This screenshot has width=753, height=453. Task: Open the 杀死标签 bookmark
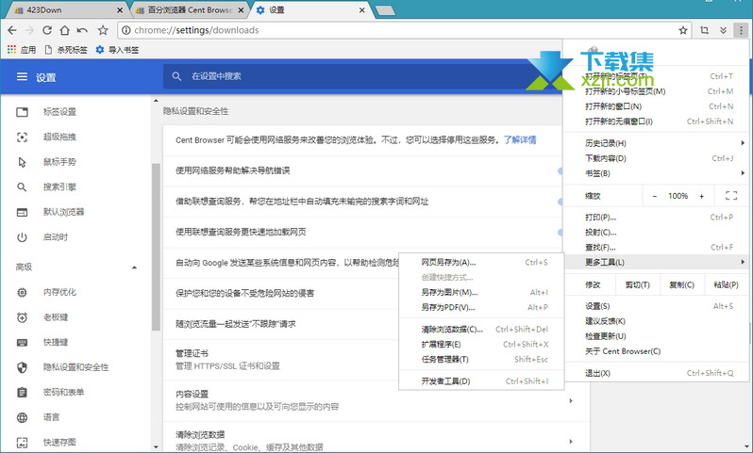point(66,49)
